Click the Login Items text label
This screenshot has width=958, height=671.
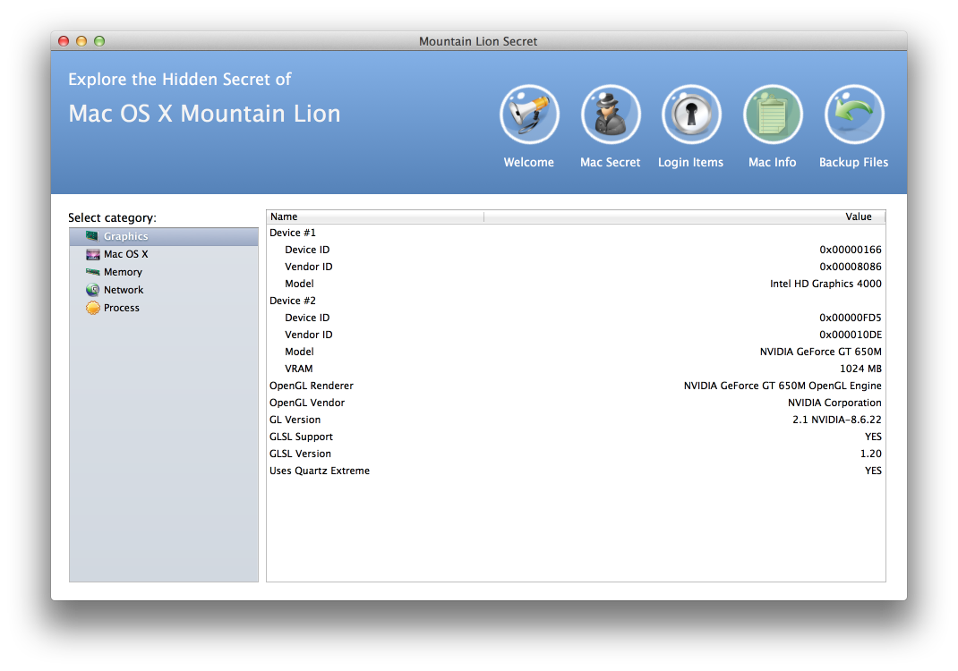coord(690,163)
